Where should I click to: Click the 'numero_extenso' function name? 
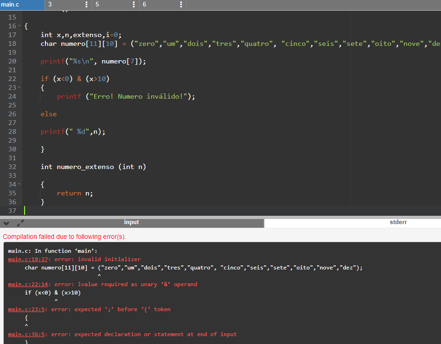coord(85,167)
